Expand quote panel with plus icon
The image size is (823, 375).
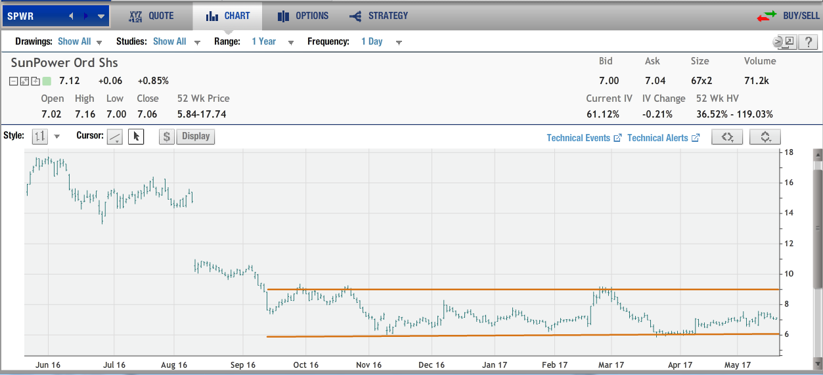pos(35,81)
